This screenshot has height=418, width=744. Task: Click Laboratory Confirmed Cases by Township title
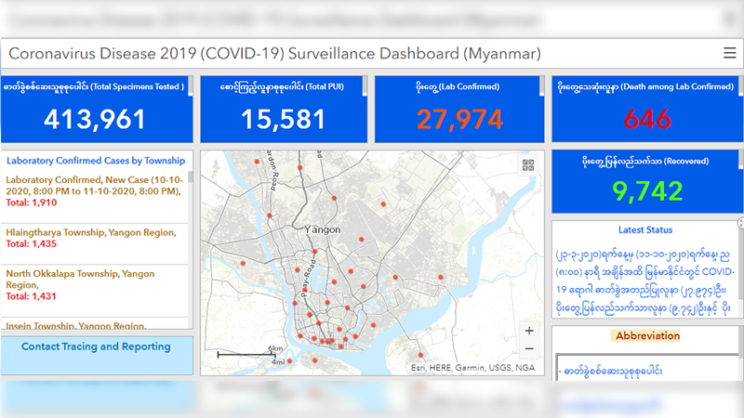96,161
